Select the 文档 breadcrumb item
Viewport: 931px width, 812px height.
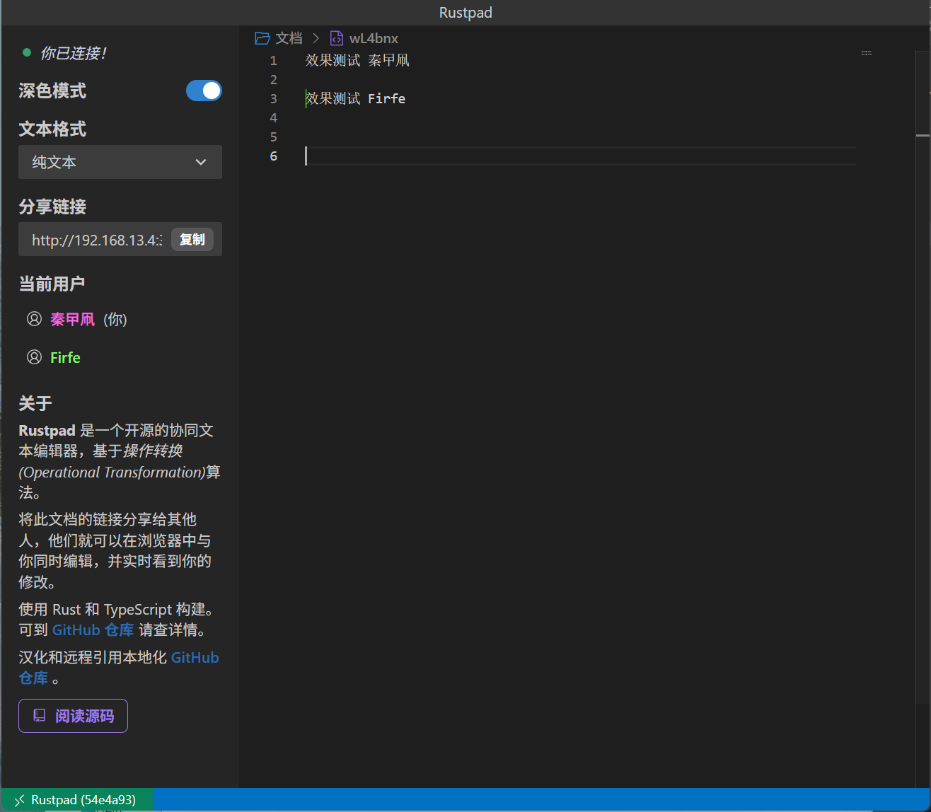(289, 38)
